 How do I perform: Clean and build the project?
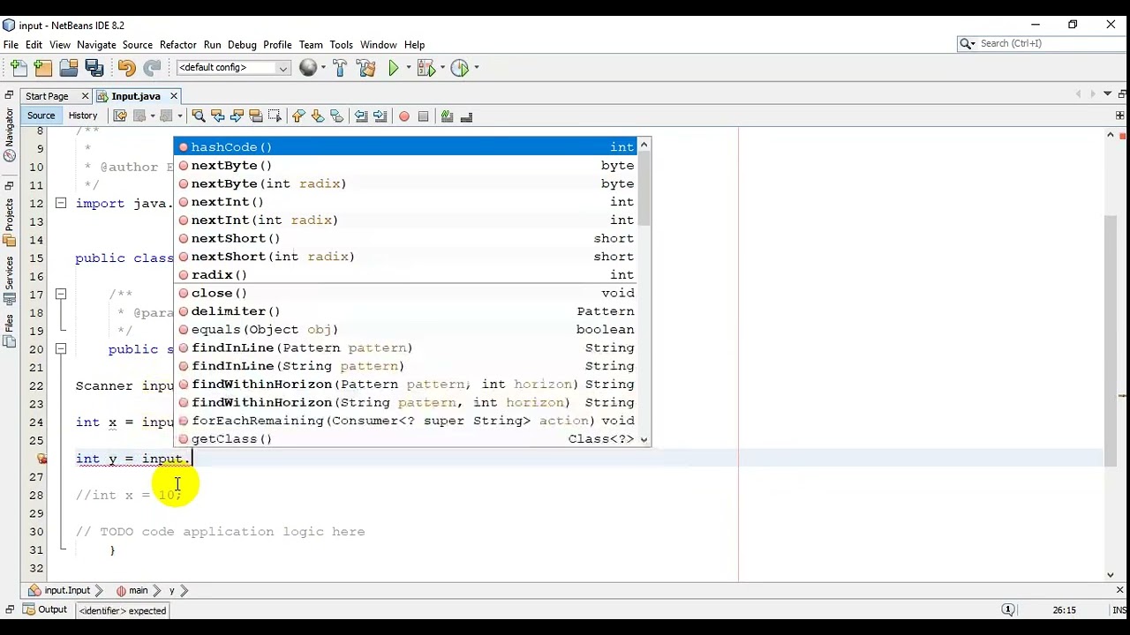(367, 68)
